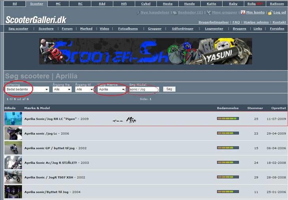288x200 pixels.
Task: Open Aprilia sonic GP / byttet til jog listing
Action: [49, 148]
